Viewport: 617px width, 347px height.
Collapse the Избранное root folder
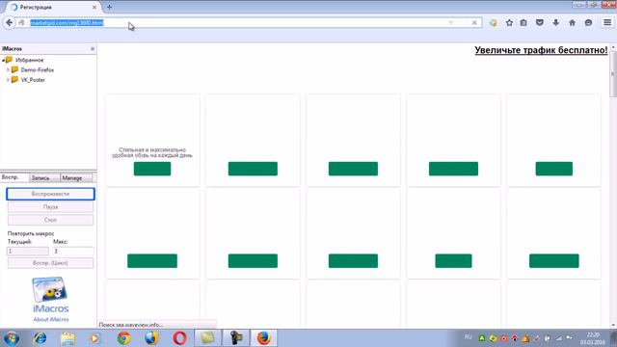coord(3,60)
